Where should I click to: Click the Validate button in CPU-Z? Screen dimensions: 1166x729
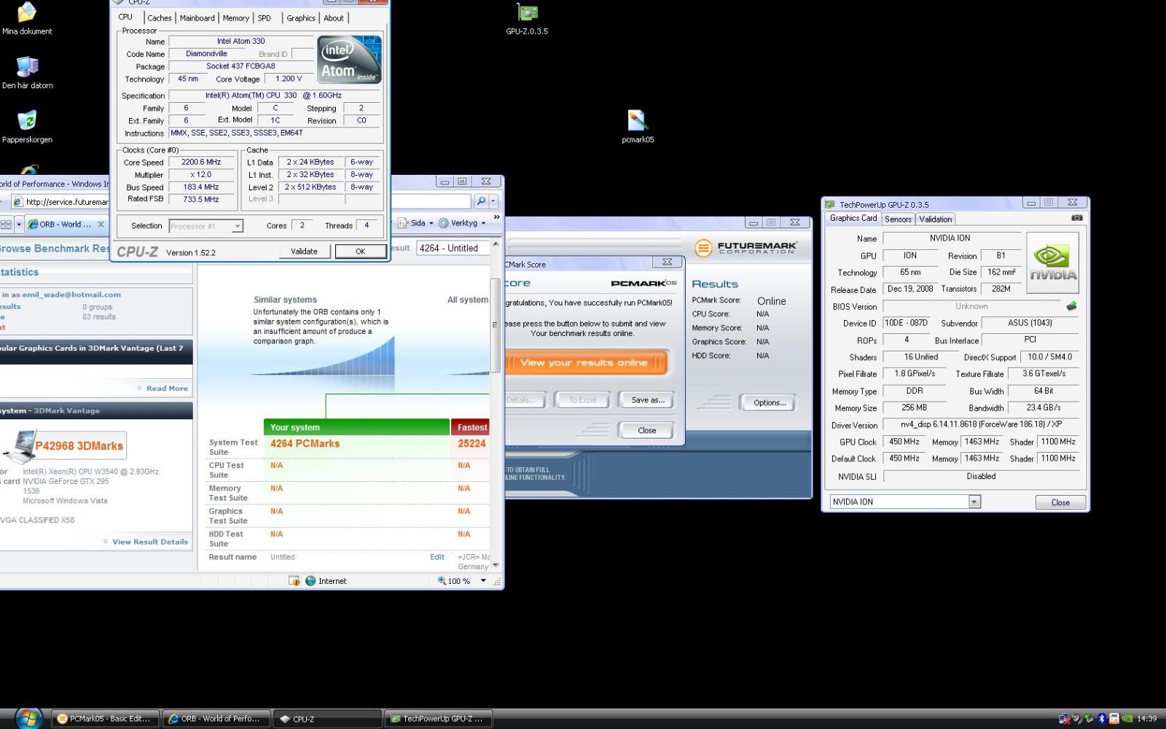pyautogui.click(x=304, y=252)
